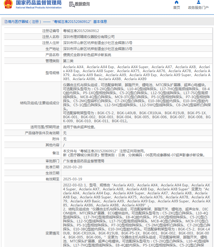
Task: Click the 数据查询 magnifier document icon
Action: pyautogui.click(x=72, y=4)
